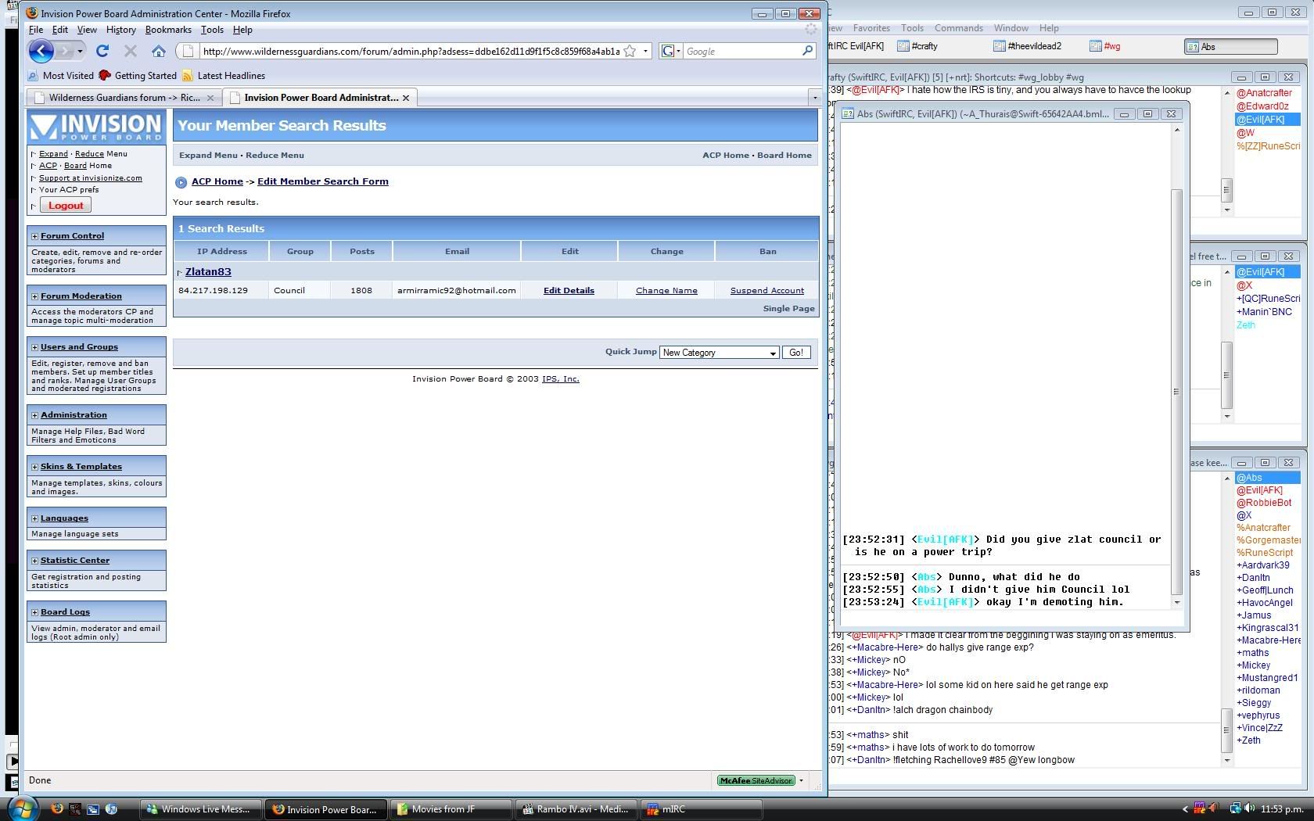
Task: Open the Getting Started bookmark
Action: (138, 76)
